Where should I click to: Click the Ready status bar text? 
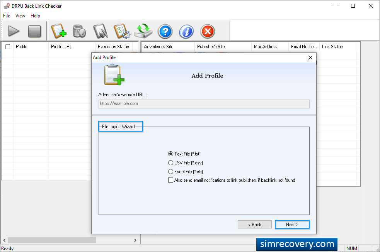click(x=7, y=249)
